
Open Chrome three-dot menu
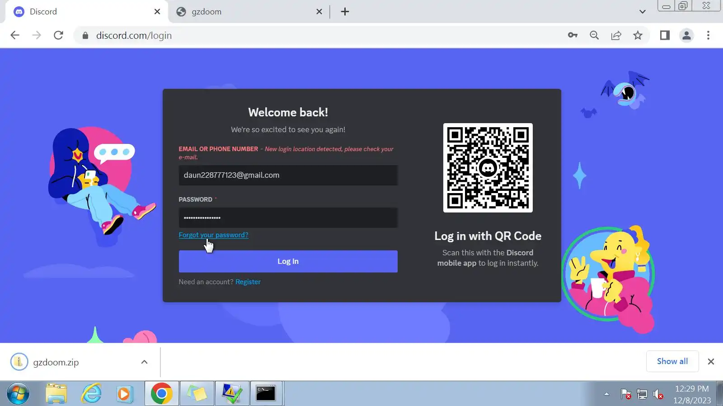pyautogui.click(x=708, y=35)
